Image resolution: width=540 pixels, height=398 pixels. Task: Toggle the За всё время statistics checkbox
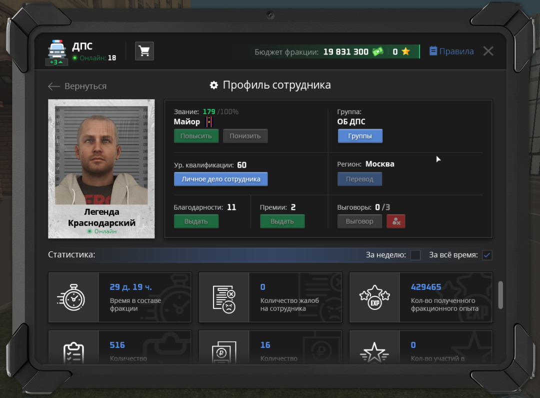pos(487,255)
